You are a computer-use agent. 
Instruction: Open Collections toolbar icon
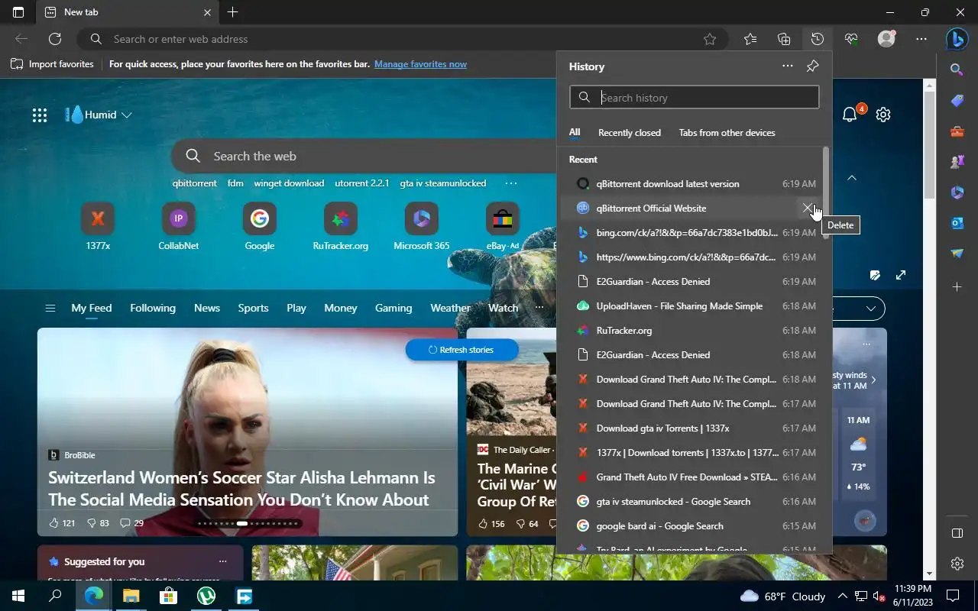(784, 39)
